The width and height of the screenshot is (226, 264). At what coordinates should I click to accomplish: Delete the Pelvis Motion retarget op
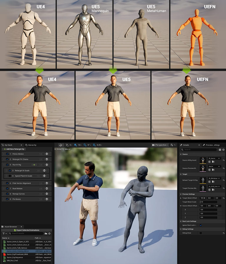click(46, 154)
